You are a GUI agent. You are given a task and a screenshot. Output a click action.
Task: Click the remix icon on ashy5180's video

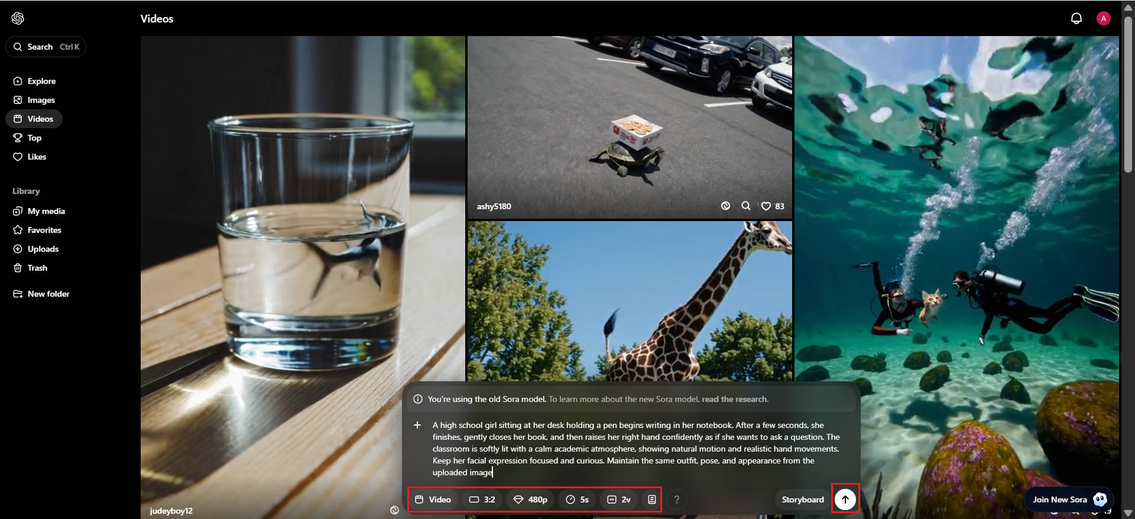click(x=725, y=206)
